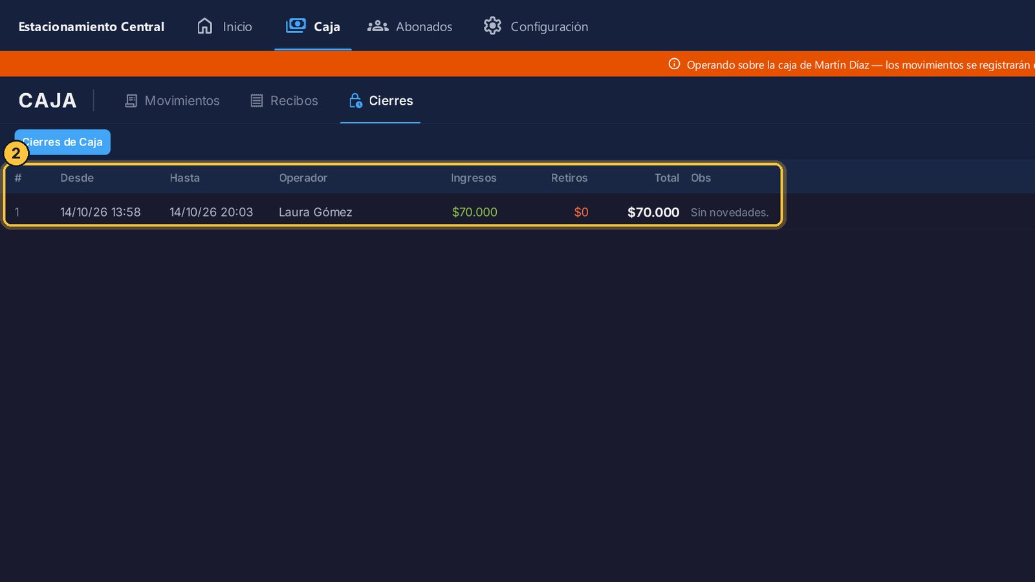Click operator Laura Gómez
1035x582 pixels.
[x=316, y=212]
